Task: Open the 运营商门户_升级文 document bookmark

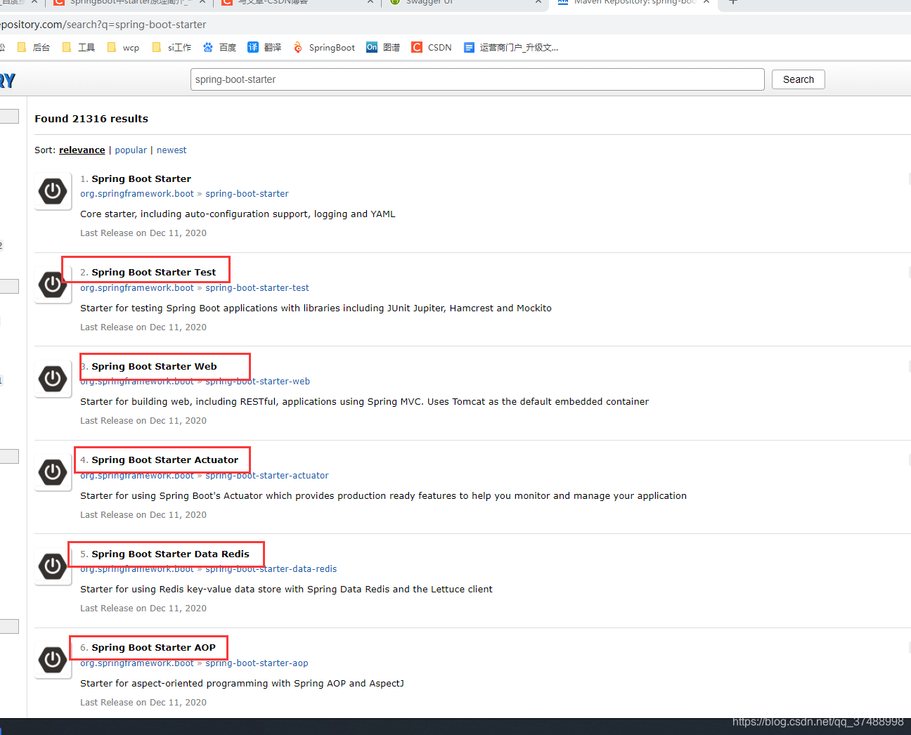Action: click(x=511, y=48)
